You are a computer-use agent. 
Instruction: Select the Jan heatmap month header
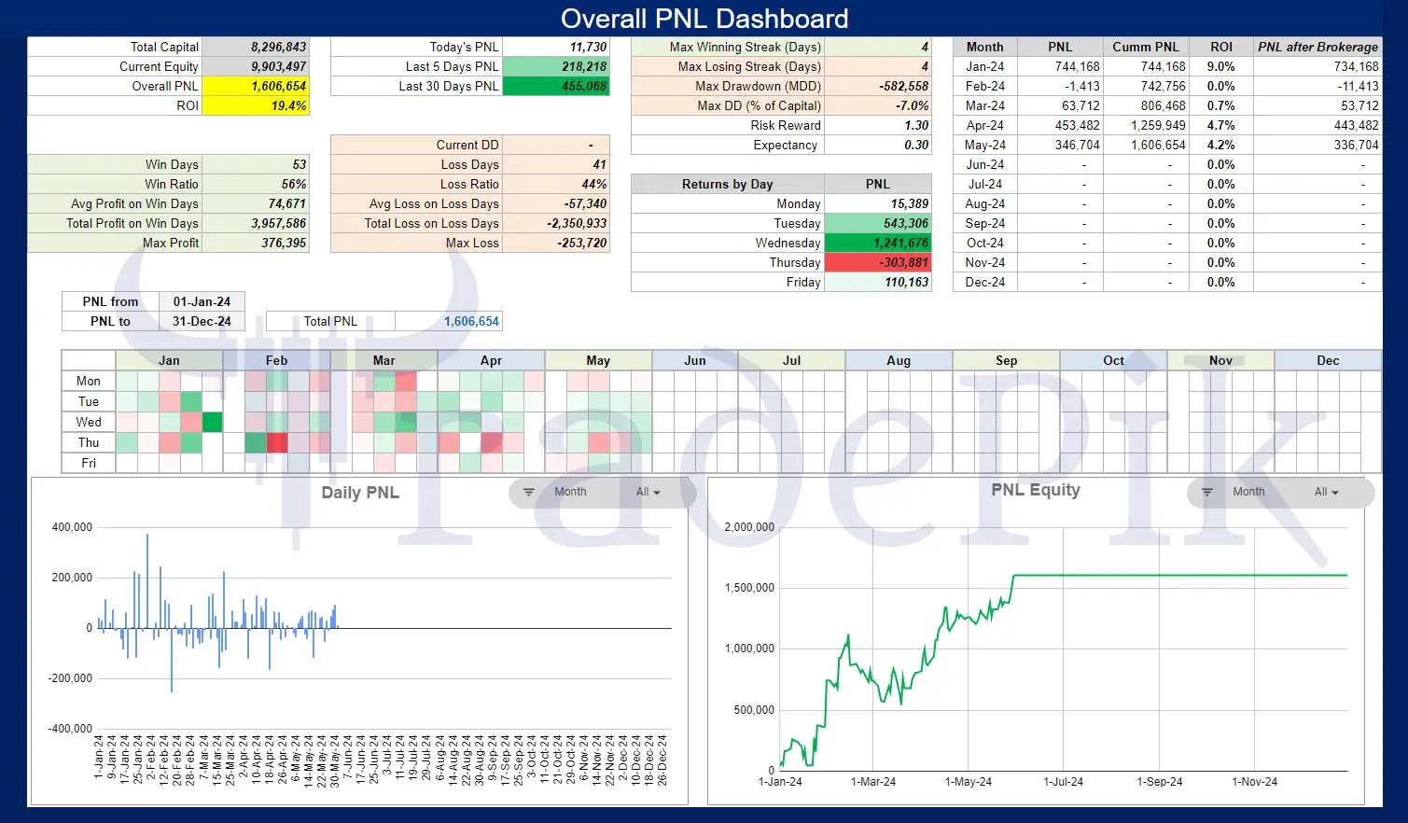[169, 360]
